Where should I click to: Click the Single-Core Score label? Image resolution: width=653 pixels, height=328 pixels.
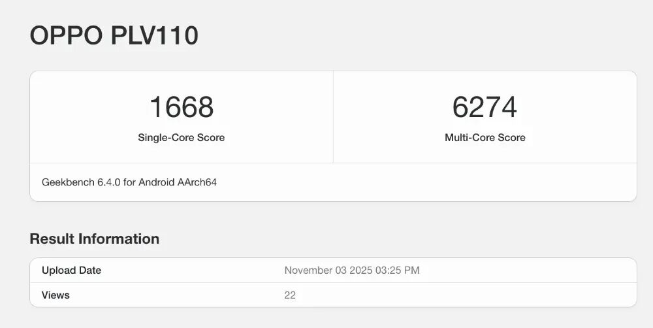coord(182,138)
